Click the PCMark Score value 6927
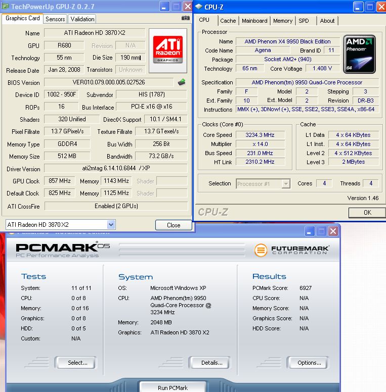The height and width of the screenshot is (392, 386). [306, 288]
